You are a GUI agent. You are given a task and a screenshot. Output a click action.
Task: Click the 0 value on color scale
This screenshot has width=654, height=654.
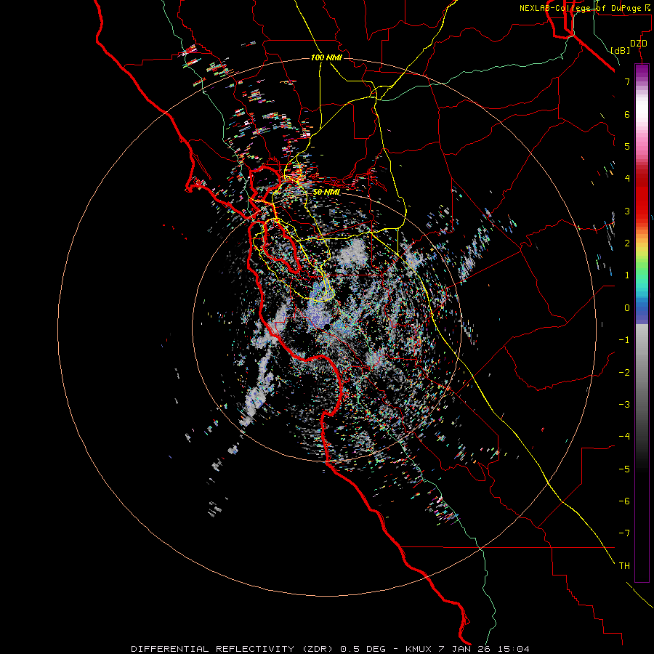pyautogui.click(x=627, y=308)
